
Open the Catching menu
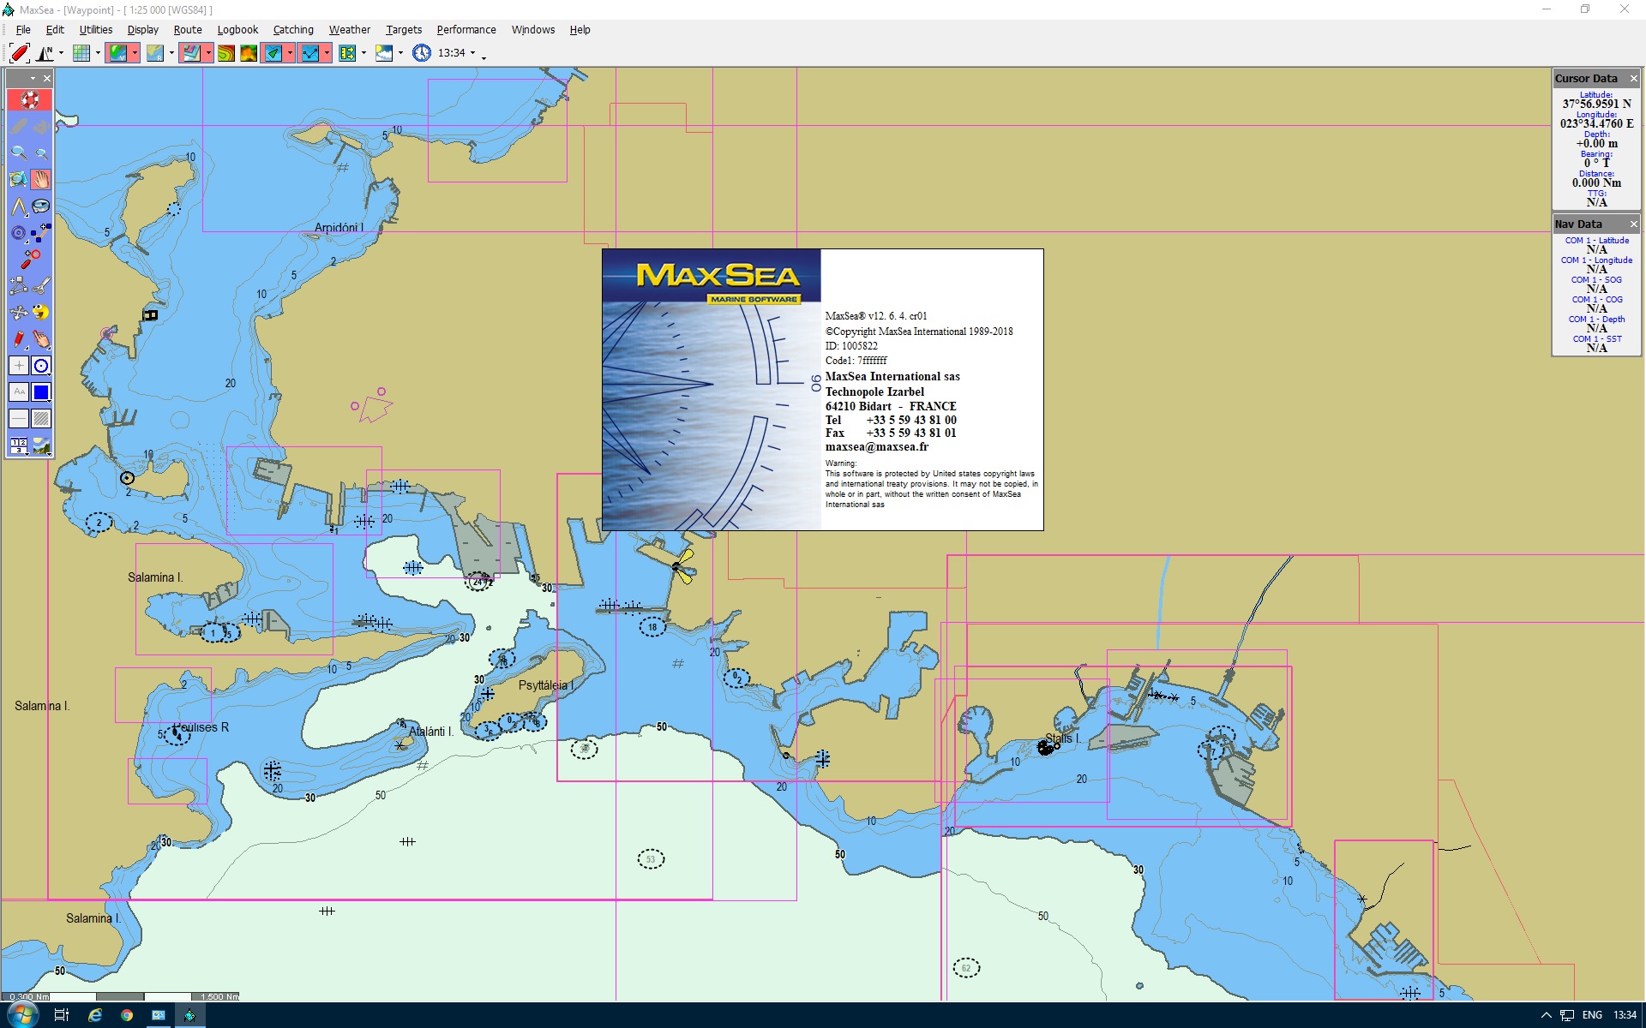[293, 29]
